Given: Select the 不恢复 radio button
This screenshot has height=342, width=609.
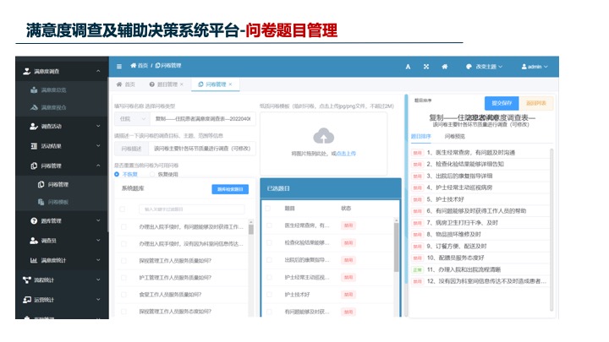Looking at the screenshot, I should pyautogui.click(x=117, y=175).
